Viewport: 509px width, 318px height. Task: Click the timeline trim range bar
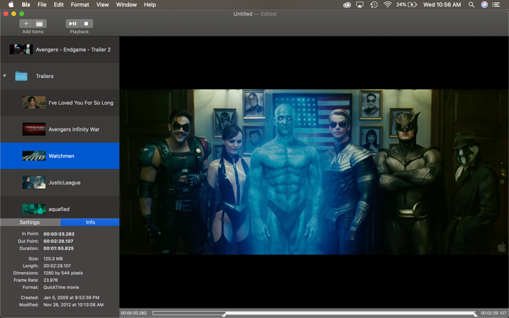coord(349,313)
